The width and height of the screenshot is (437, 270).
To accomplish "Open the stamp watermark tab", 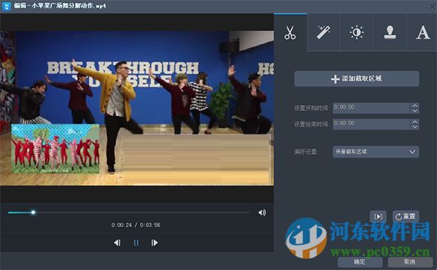I will tap(390, 33).
